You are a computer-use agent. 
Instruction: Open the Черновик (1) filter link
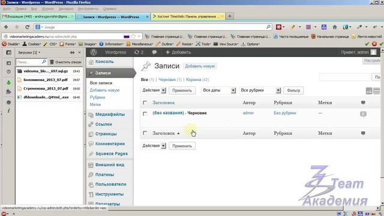click(170, 80)
